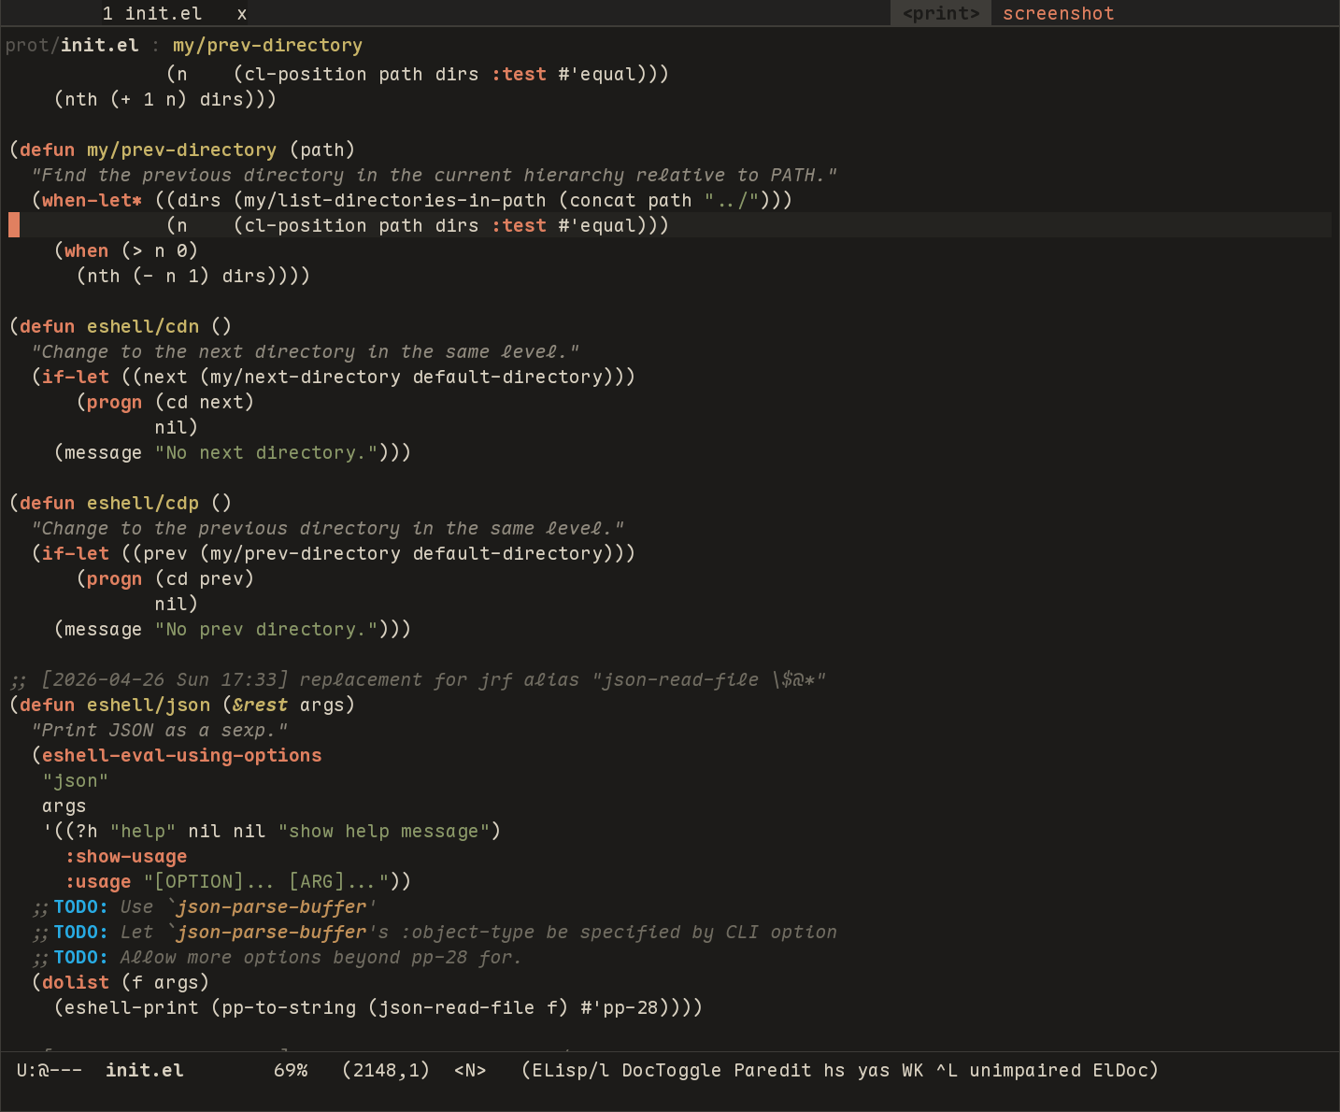Viewport: 1340px width, 1112px height.
Task: Click the 69% position indicator in the mode line
Action: (291, 1070)
